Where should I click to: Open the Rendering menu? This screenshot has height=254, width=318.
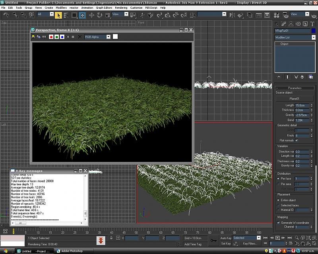click(x=121, y=8)
